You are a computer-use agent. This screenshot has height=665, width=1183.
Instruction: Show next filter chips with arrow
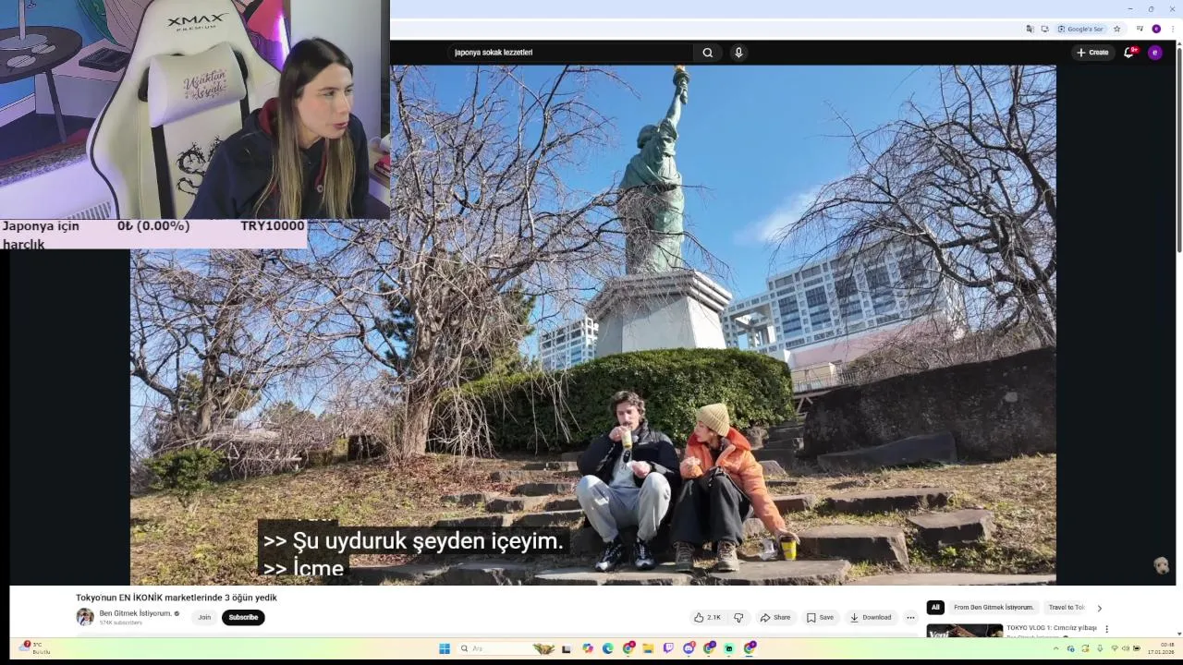(1099, 608)
